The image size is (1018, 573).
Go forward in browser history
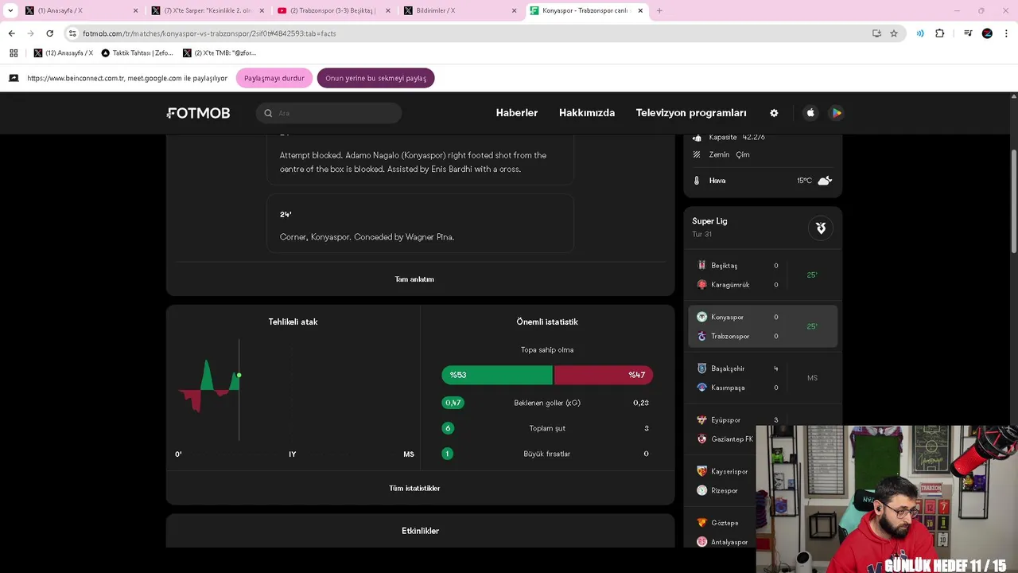coord(30,33)
